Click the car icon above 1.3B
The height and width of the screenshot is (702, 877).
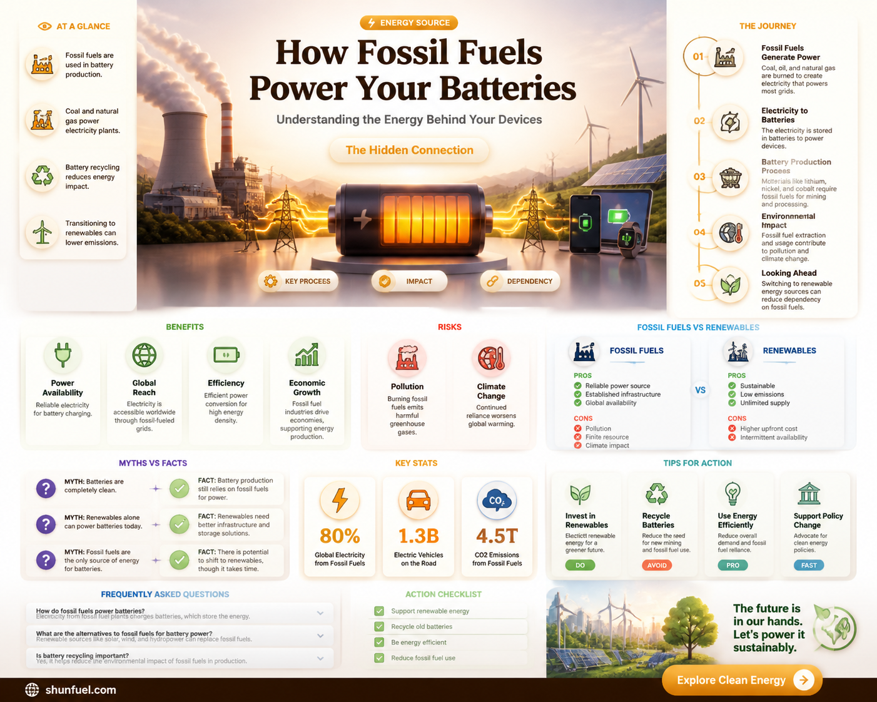coord(418,501)
